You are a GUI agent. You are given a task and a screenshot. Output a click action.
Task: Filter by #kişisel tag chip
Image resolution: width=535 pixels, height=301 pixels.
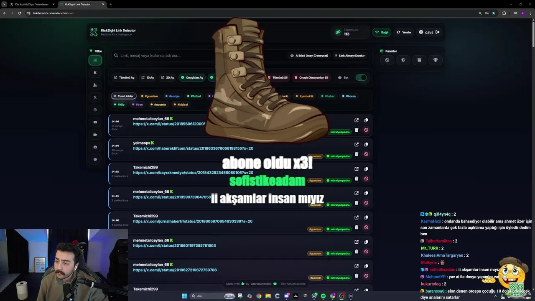(x=181, y=105)
